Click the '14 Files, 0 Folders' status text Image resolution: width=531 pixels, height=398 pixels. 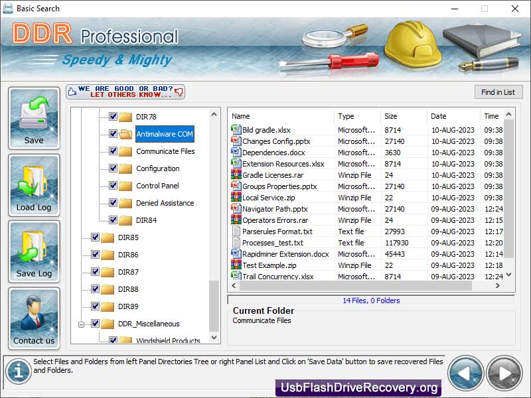point(371,300)
